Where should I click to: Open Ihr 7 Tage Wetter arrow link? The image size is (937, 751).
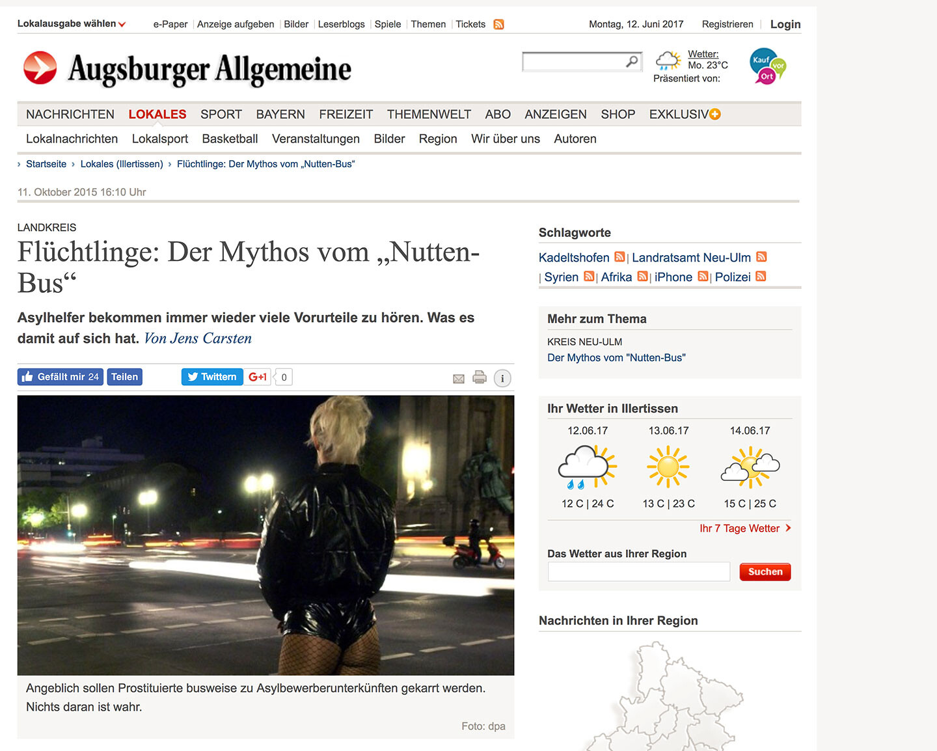point(746,528)
